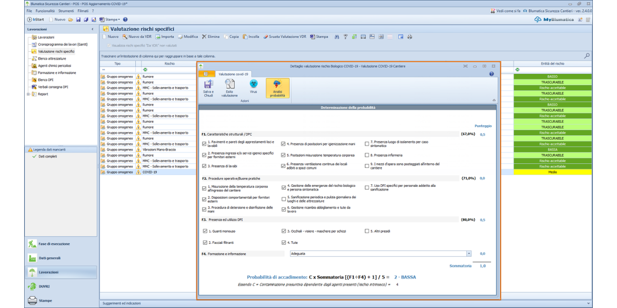Open the Formazione e informazione dropdown
This screenshot has width=617, height=308.
tap(468, 254)
